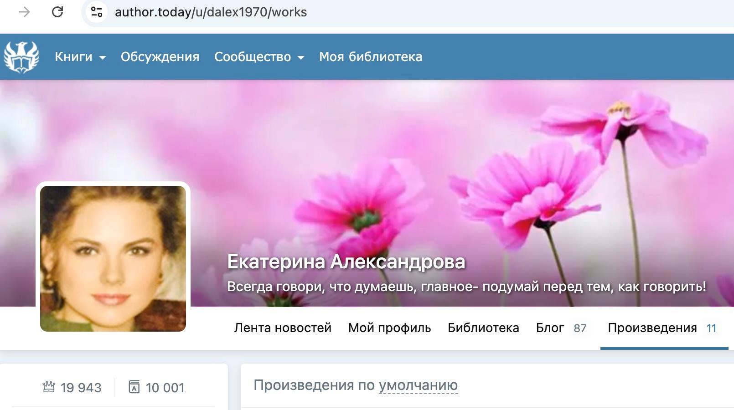This screenshot has height=410, width=734.
Task: Click the browser forward arrow
Action: click(25, 12)
